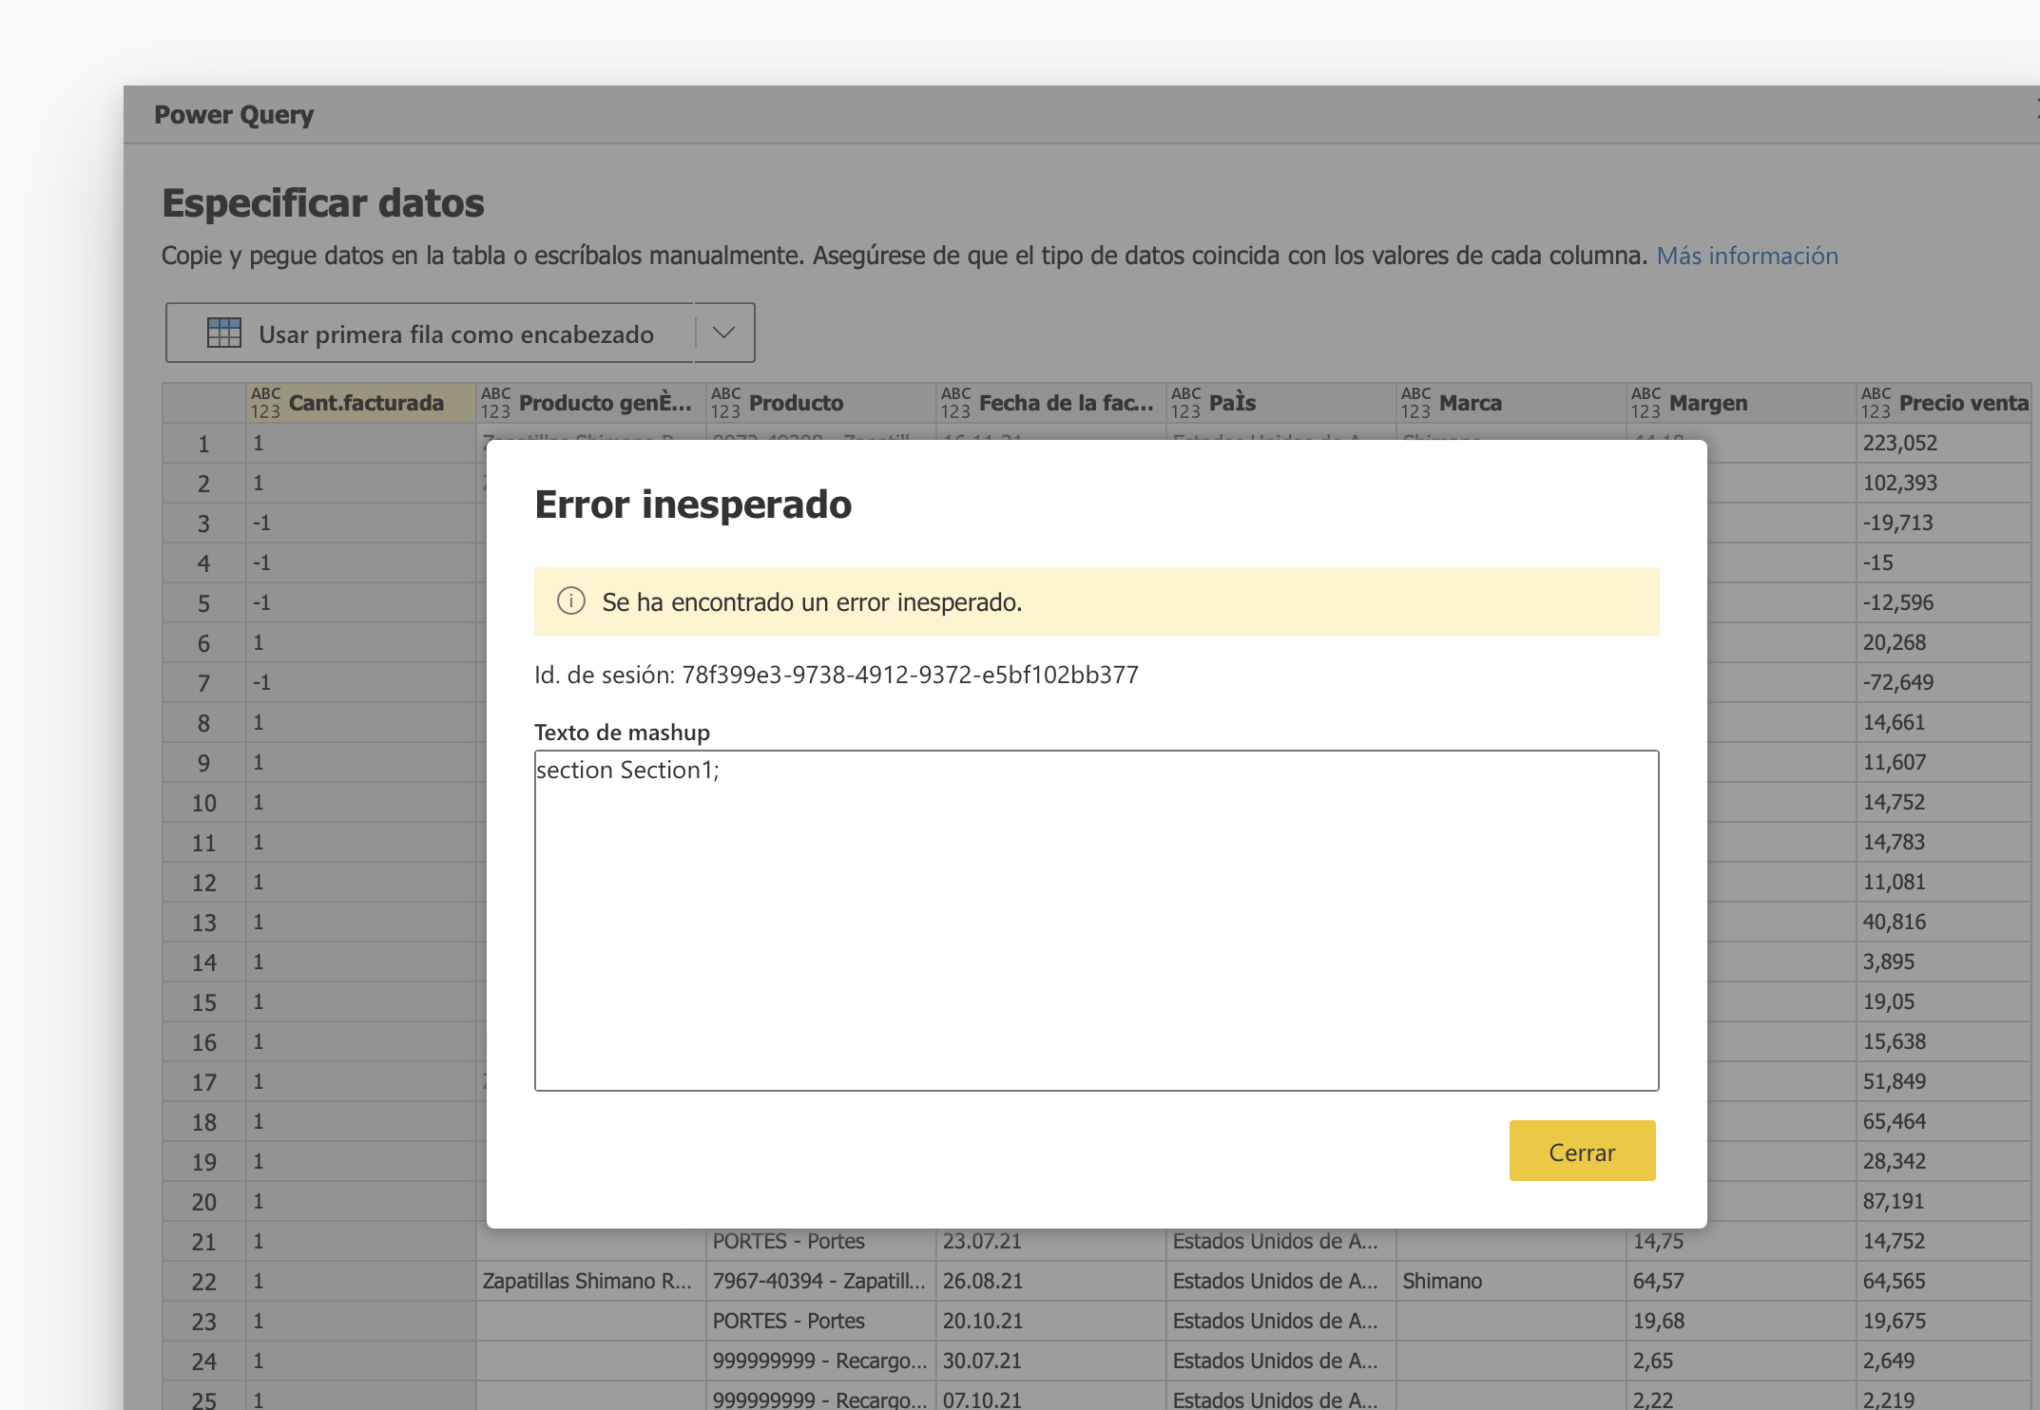Click the 7967-40394 - Zapatill... product cell

821,1281
